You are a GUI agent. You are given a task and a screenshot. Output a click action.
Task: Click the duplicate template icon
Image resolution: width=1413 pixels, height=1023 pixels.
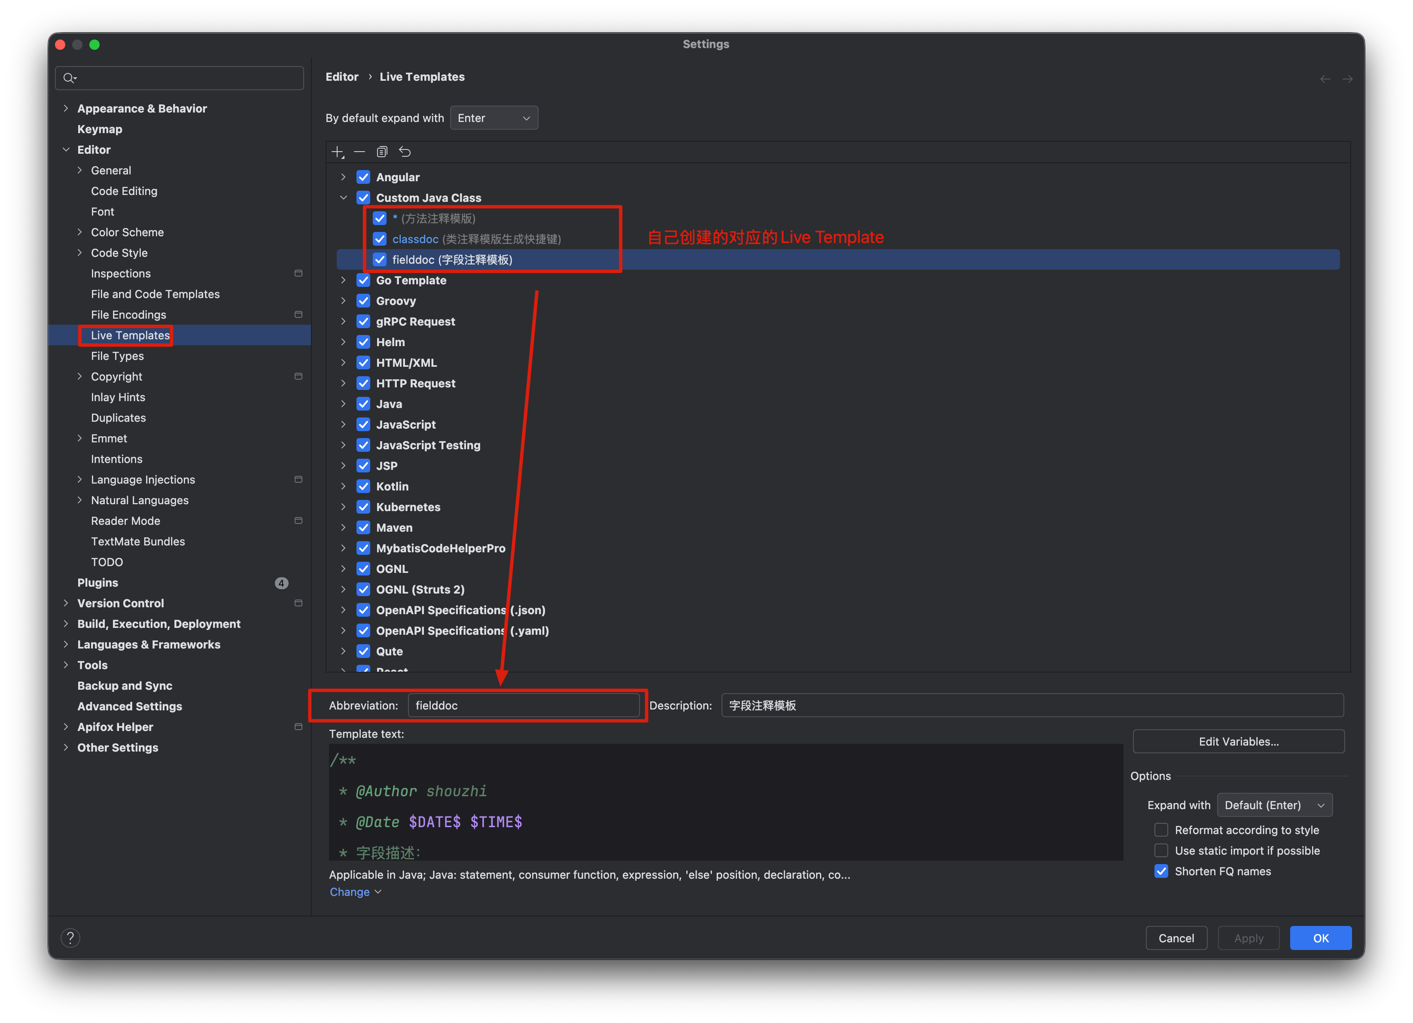pyautogui.click(x=382, y=152)
